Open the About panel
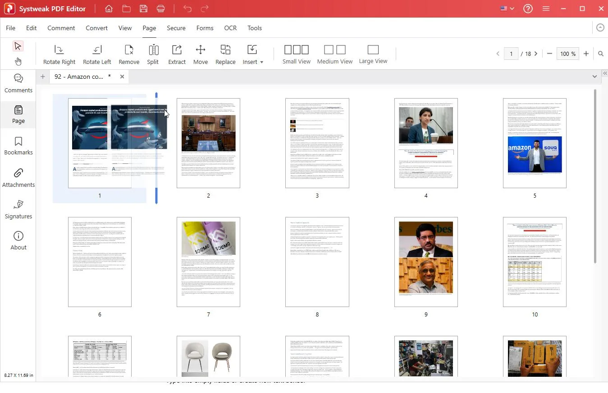This screenshot has height=393, width=608. (x=18, y=239)
